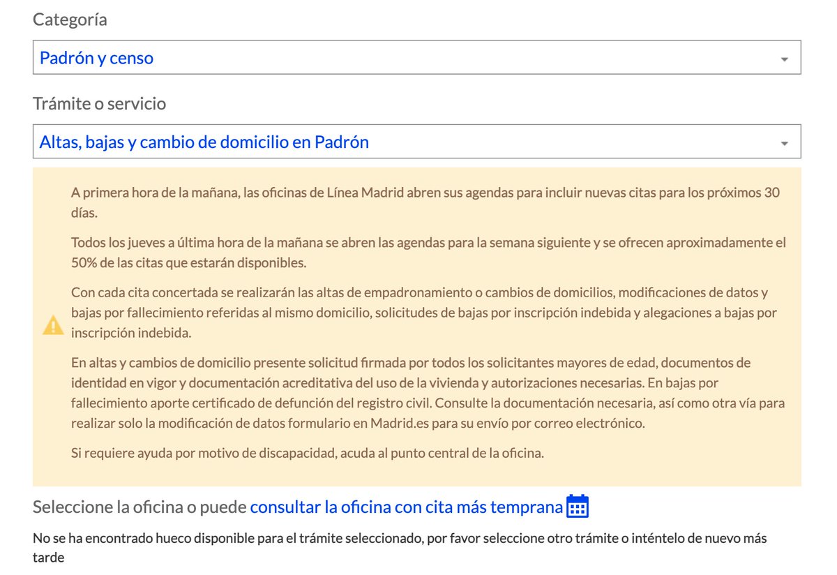Click the Categoría label

(70, 19)
